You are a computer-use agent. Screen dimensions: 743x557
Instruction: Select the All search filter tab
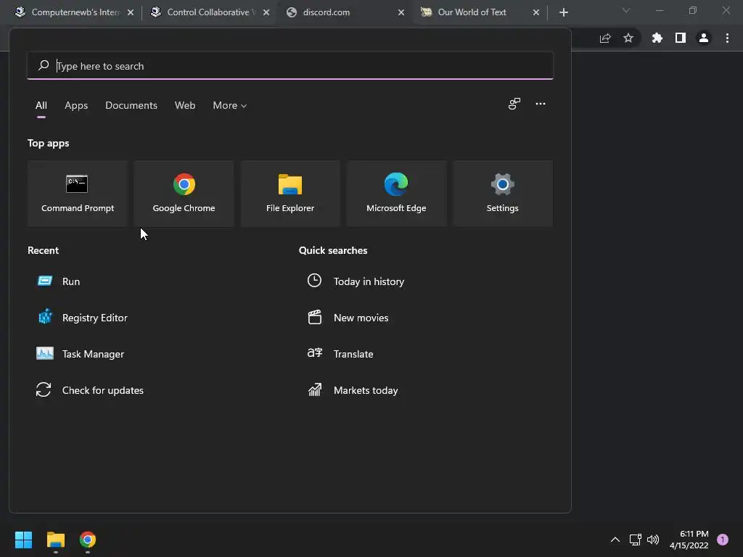pyautogui.click(x=41, y=105)
